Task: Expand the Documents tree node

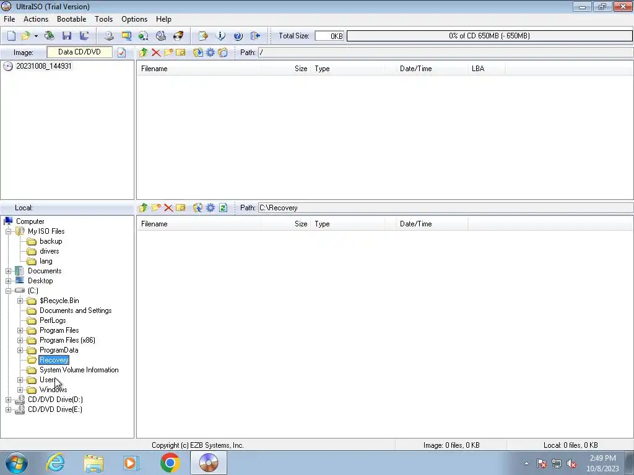Action: (8, 271)
